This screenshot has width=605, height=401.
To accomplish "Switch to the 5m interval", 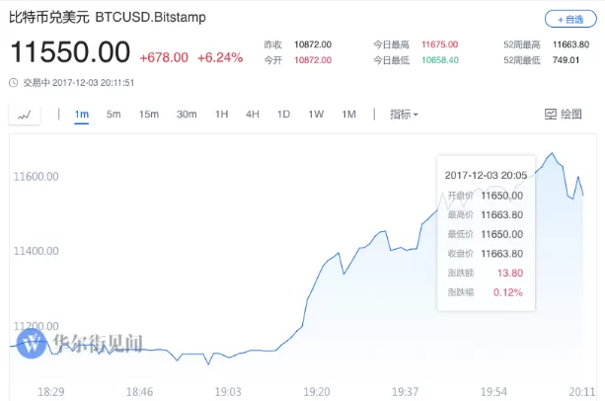I will tap(113, 115).
